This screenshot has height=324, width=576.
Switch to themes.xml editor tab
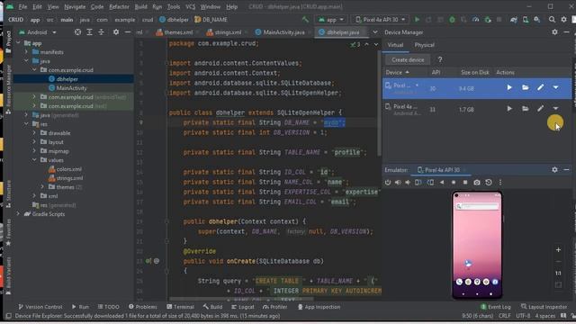[x=175, y=32]
